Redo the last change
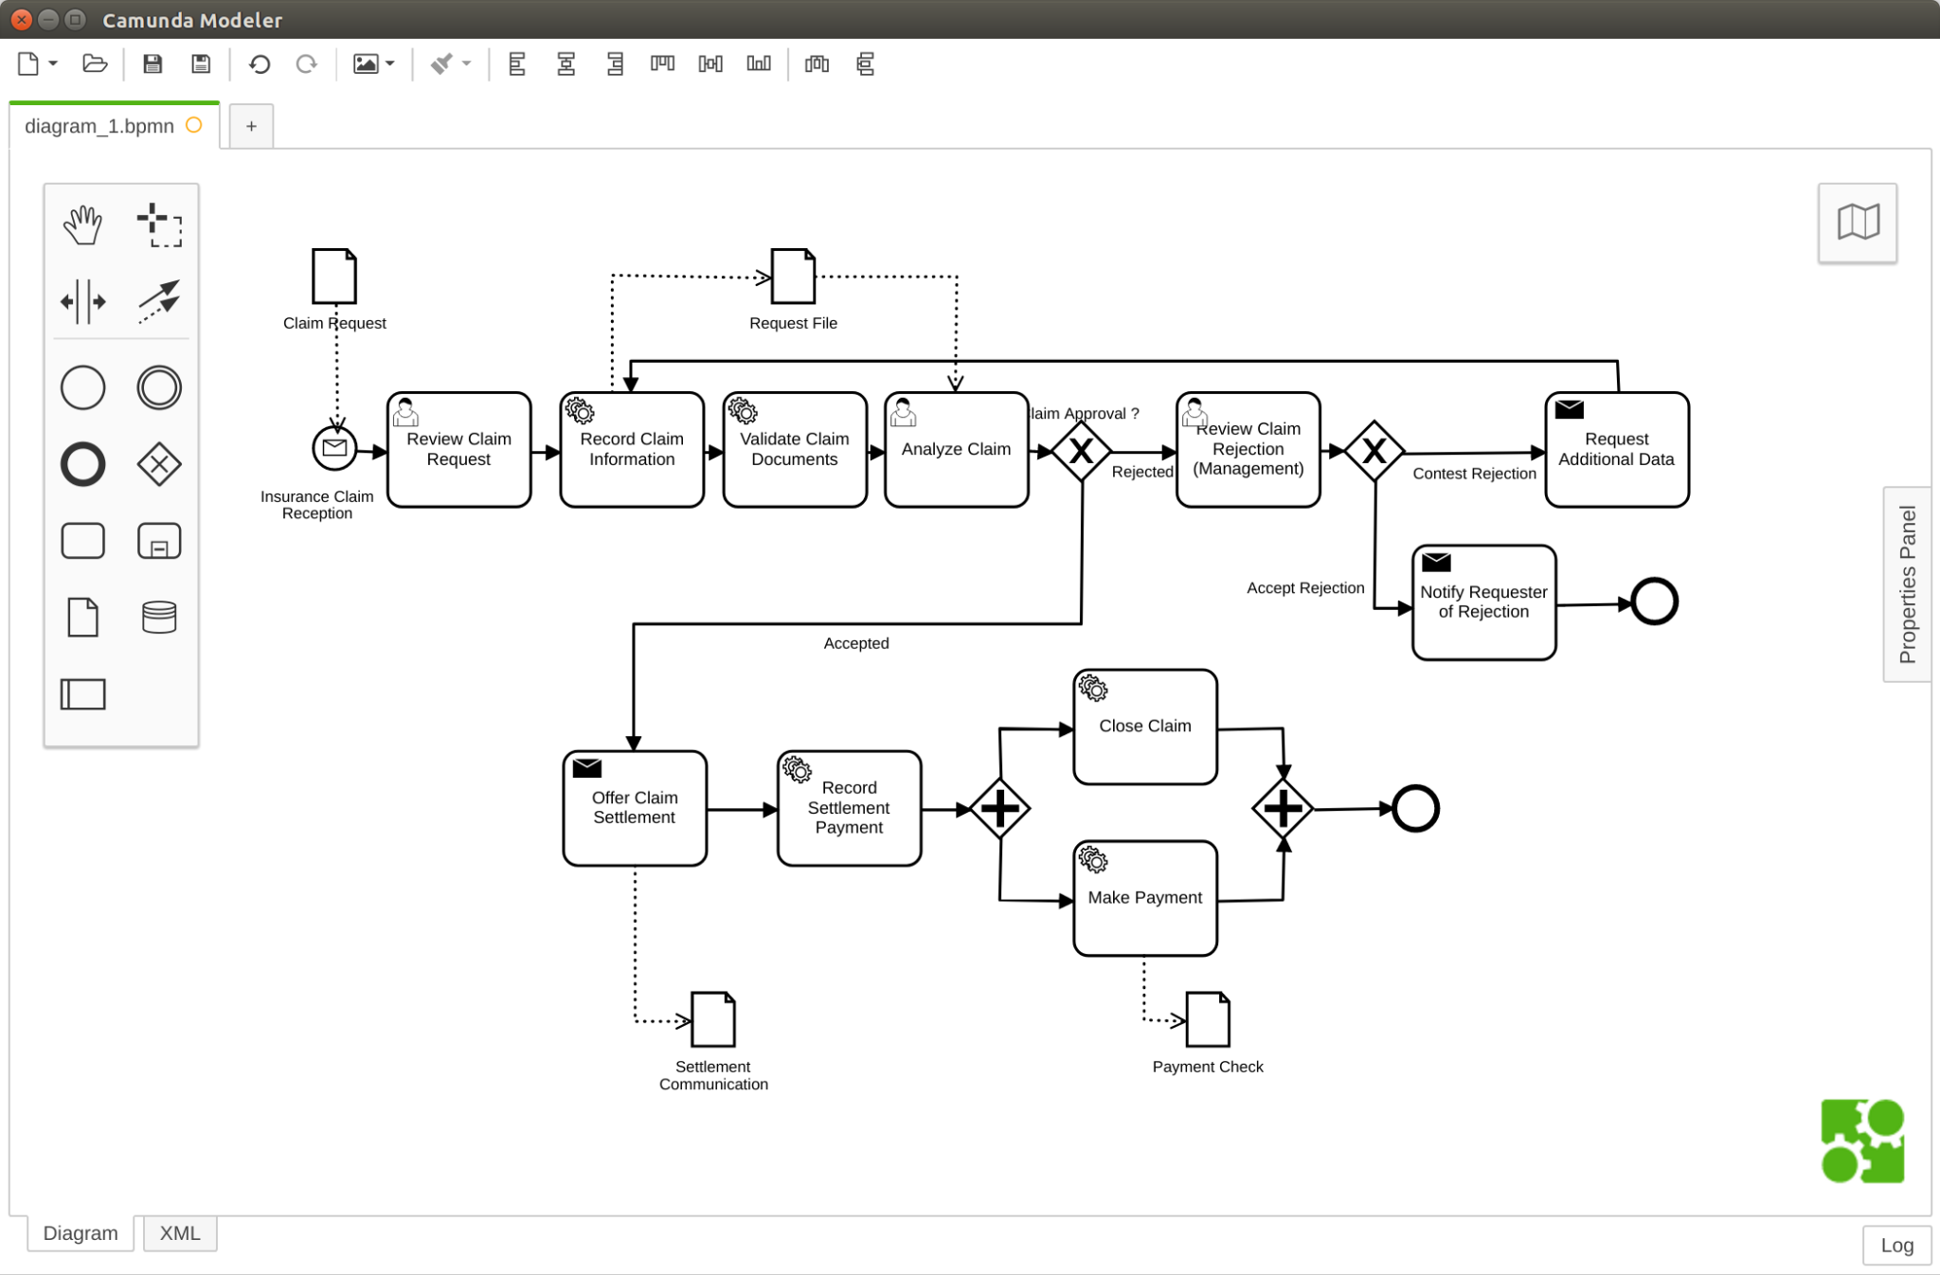The width and height of the screenshot is (1940, 1275). point(306,63)
